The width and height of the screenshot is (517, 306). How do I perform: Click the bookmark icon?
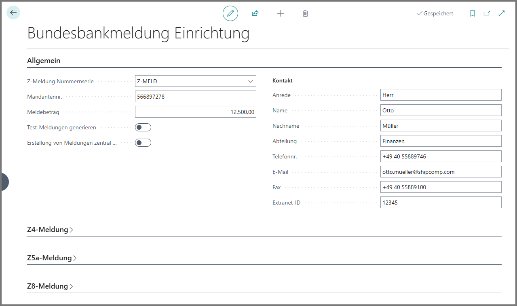coord(473,13)
